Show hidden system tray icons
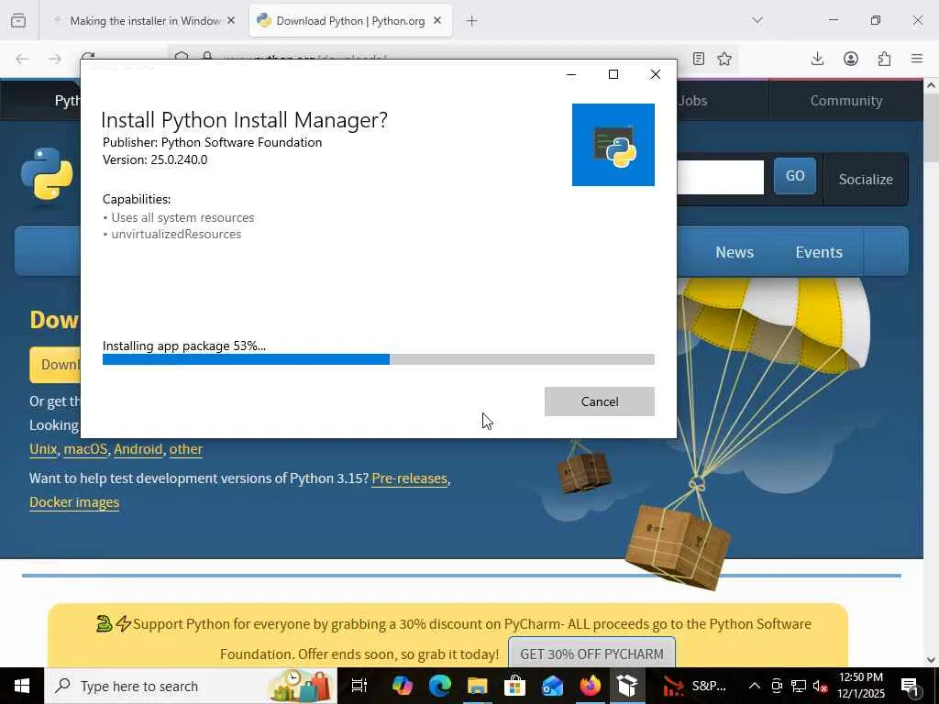 tap(755, 686)
